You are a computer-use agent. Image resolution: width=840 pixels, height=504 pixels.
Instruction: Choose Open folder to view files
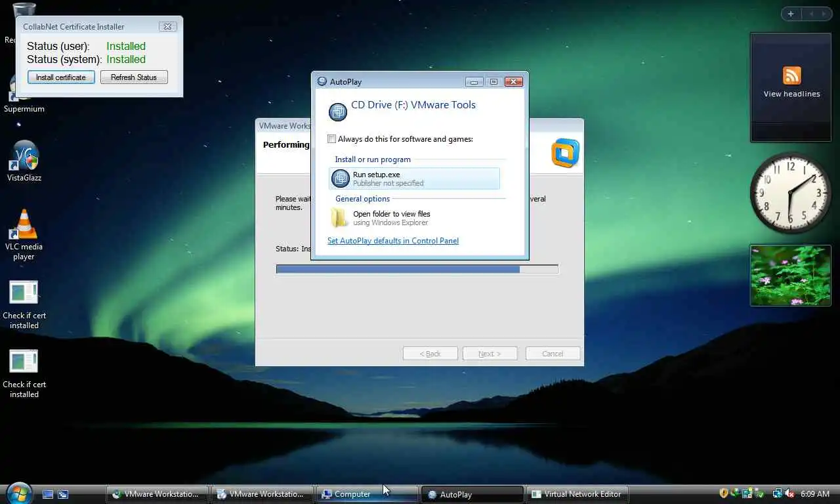tap(414, 218)
